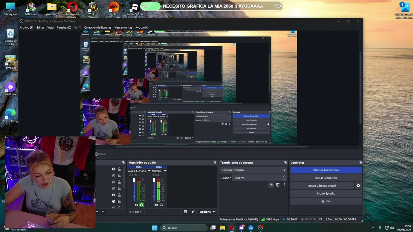Open the Ayuda menu
Image resolution: width=413 pixels, height=232 pixels.
coord(142,27)
